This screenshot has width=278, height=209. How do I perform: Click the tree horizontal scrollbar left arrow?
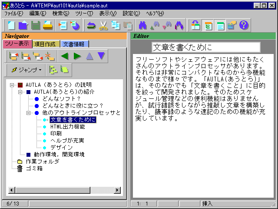tap(12, 190)
